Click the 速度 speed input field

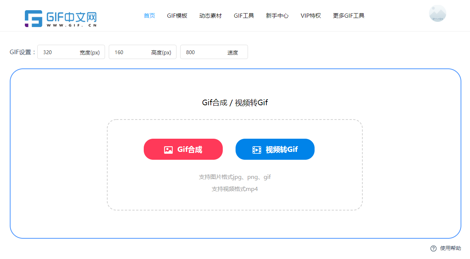tap(214, 52)
